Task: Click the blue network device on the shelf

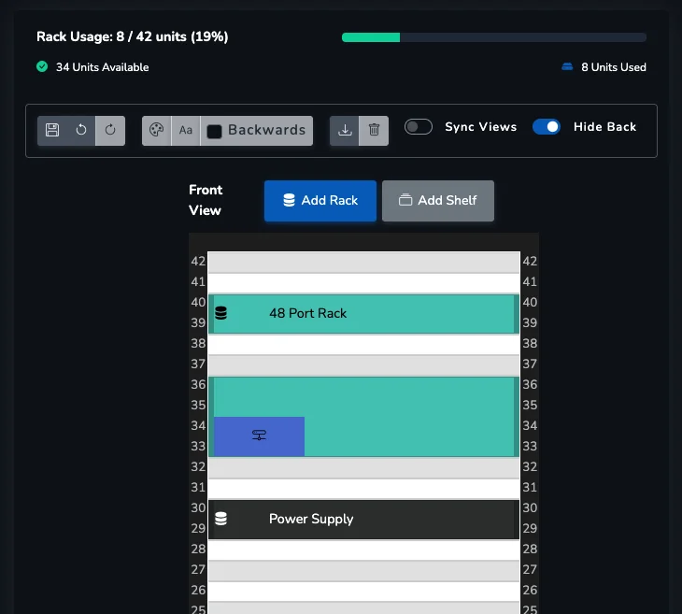Action: (x=259, y=436)
